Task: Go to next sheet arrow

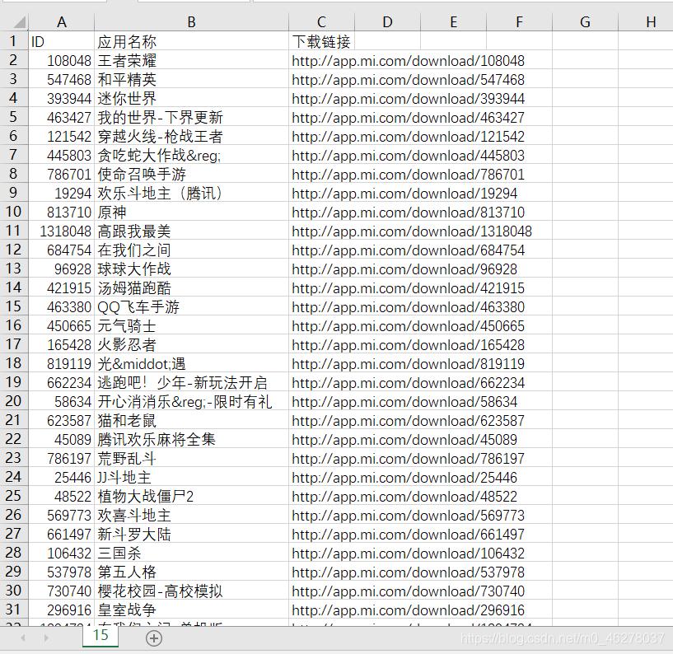Action: click(x=46, y=638)
